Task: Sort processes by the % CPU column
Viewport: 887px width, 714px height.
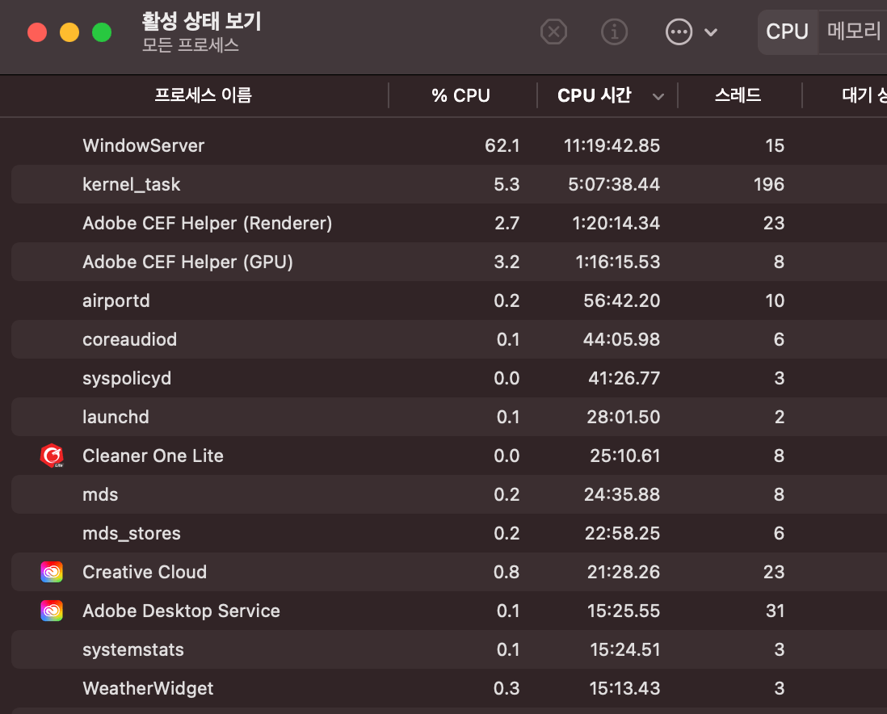Action: coord(460,95)
